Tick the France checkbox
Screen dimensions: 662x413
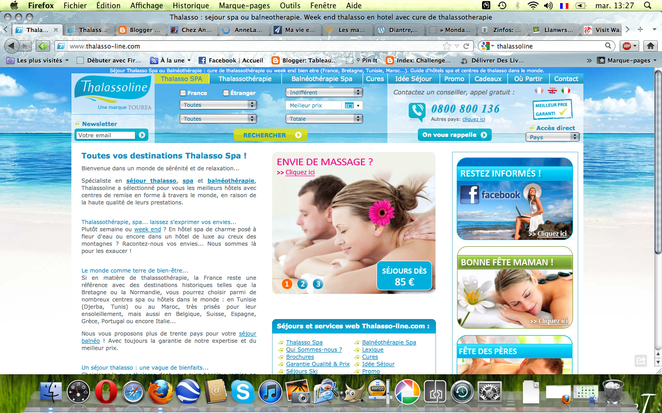[183, 93]
